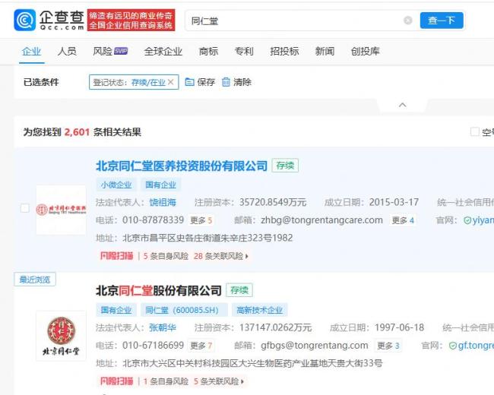Click 风险扫描 label for 医养投资
Image resolution: width=494 pixels, height=395 pixels.
116,256
